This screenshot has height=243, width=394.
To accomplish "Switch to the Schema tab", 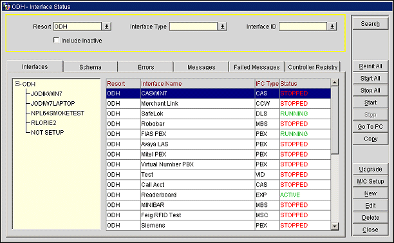I will click(x=91, y=67).
